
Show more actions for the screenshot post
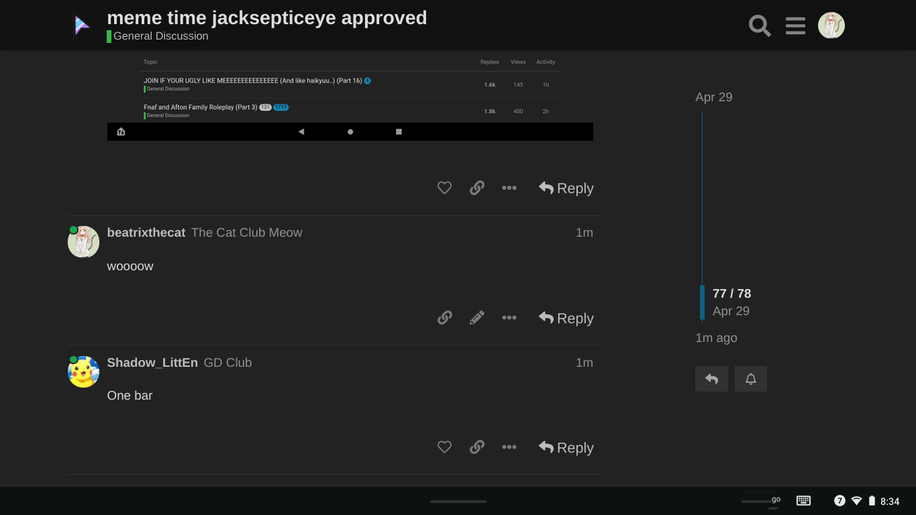point(509,188)
